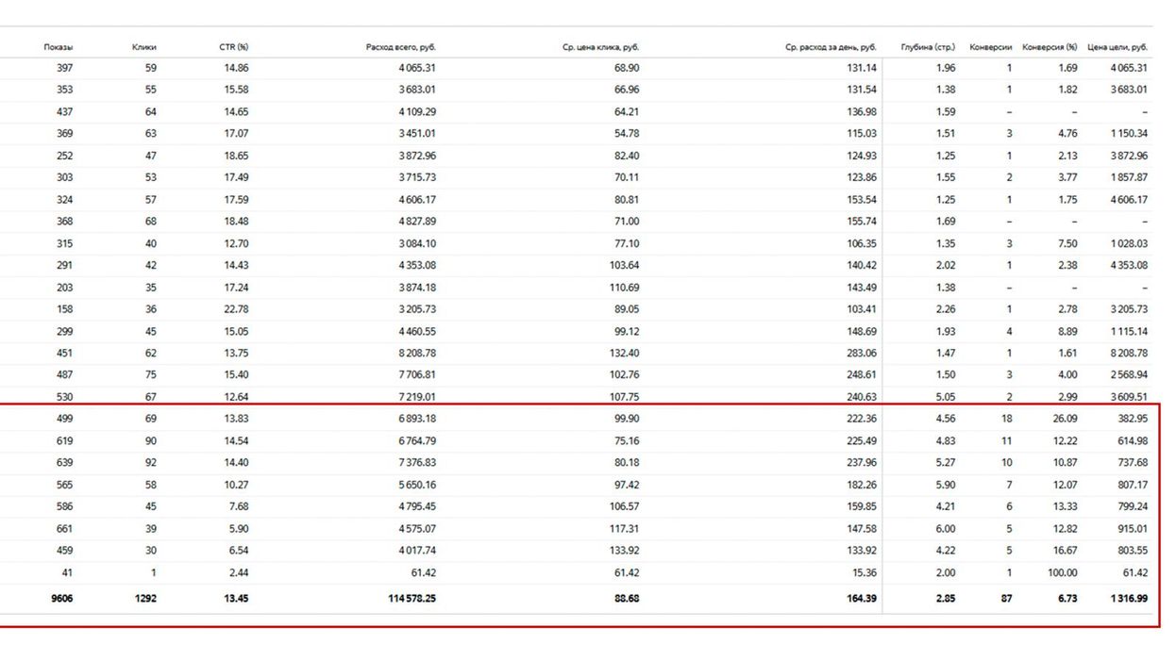Image resolution: width=1176 pixels, height=661 pixels.
Task: Select the depth cell showing 6.00
Action: 945,529
